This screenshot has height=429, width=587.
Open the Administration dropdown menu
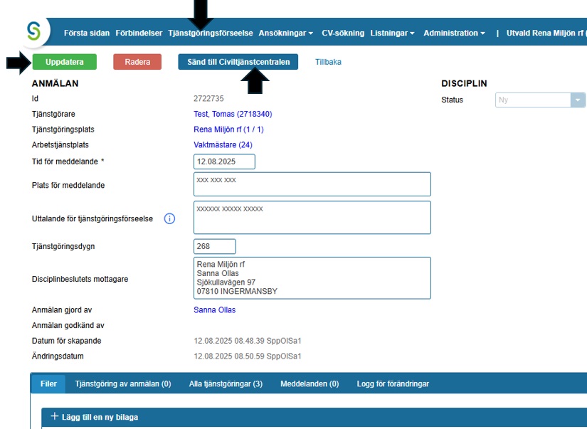point(454,33)
